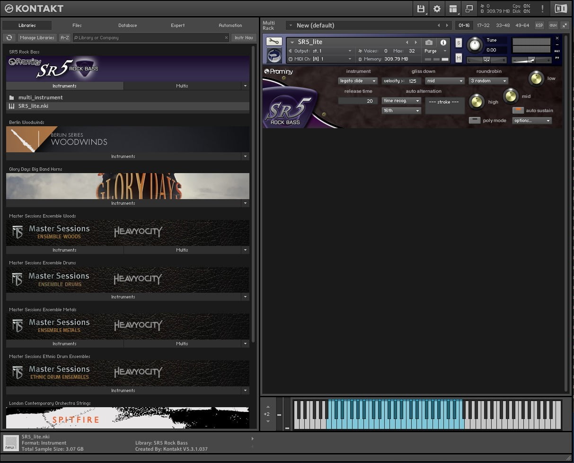
Task: Open the multi_instrument folder
Action: point(127,97)
